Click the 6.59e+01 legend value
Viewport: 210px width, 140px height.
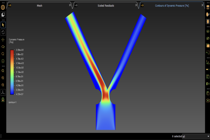point(19,81)
